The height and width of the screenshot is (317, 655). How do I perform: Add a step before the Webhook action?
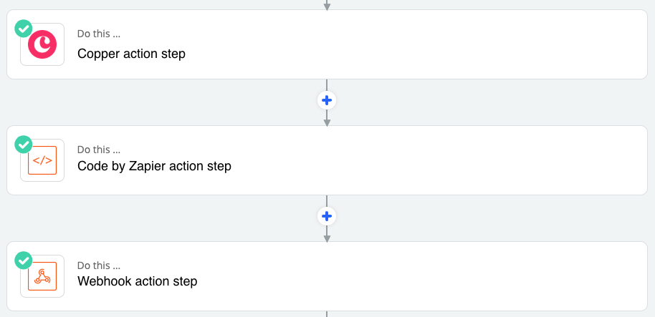tap(327, 217)
